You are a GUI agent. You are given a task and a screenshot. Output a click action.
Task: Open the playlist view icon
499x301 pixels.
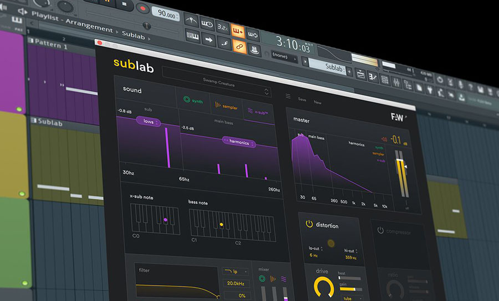(x=360, y=74)
